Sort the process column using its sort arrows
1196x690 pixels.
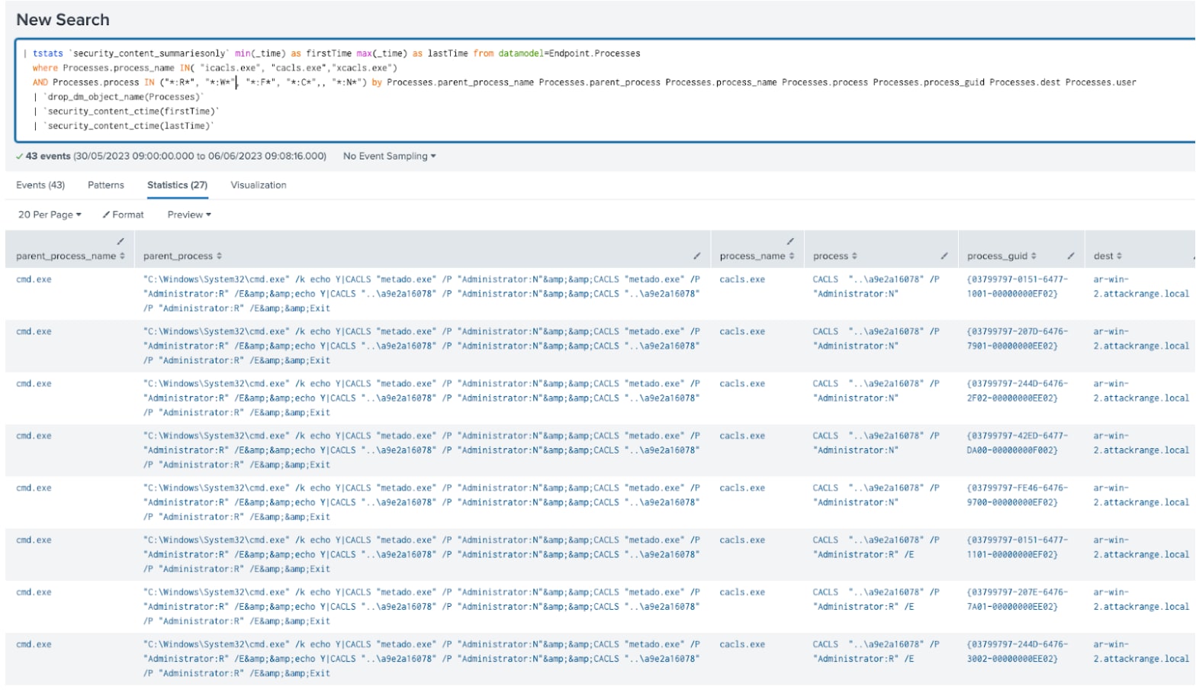click(854, 256)
